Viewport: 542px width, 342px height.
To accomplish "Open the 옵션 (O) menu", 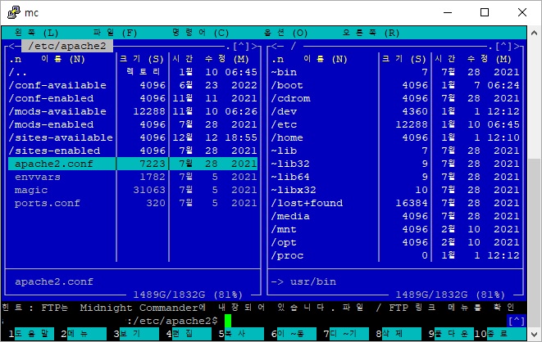I will [285, 33].
